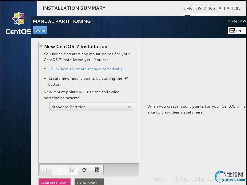The height and width of the screenshot is (185, 247).
Task: Click the CENTOS 7 INSTALLATION label
Action: point(212,8)
